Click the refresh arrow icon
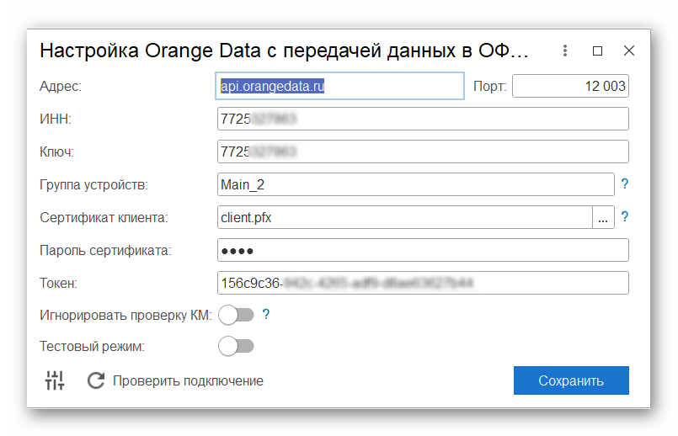The width and height of the screenshot is (678, 436). (95, 380)
